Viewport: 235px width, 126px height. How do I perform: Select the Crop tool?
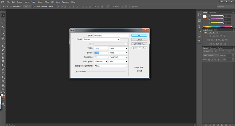click(3, 31)
